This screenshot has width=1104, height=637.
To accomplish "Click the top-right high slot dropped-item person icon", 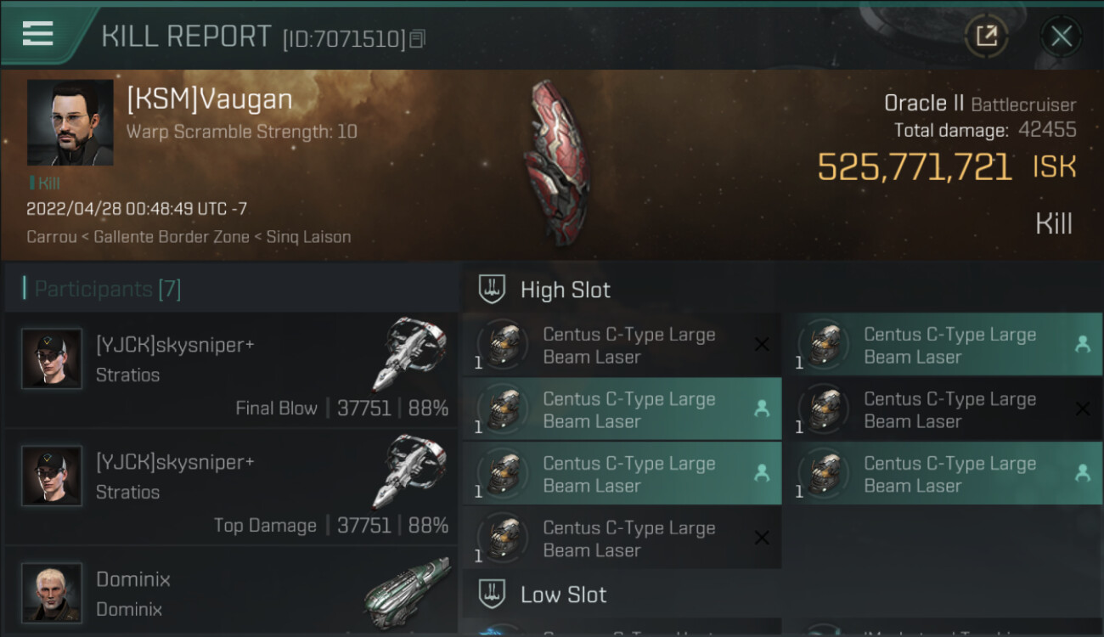I will [1082, 344].
